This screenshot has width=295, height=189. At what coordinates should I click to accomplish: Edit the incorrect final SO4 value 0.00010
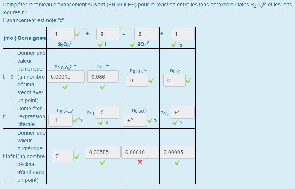coord(140,152)
